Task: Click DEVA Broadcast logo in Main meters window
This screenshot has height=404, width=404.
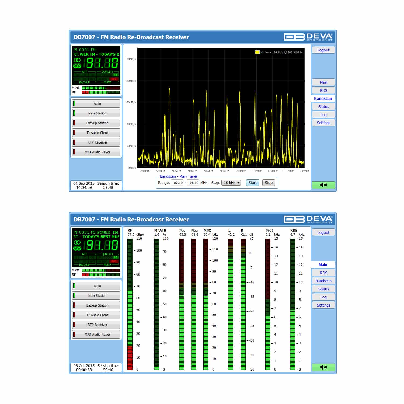Action: tap(308, 219)
